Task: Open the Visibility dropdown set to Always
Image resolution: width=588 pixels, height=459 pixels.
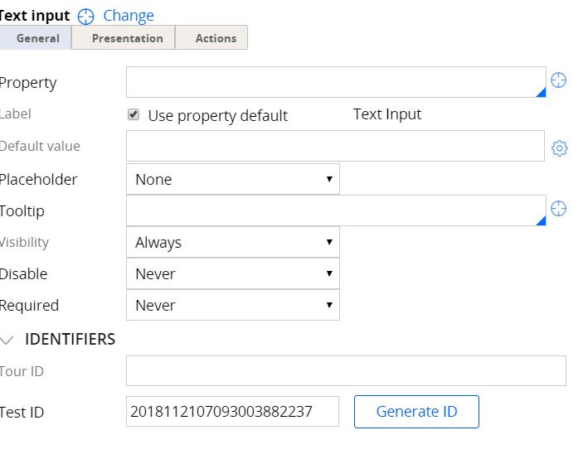Action: point(233,242)
